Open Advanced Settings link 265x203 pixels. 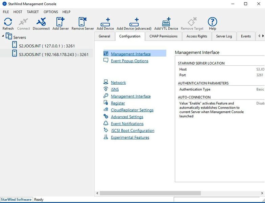[127, 117]
